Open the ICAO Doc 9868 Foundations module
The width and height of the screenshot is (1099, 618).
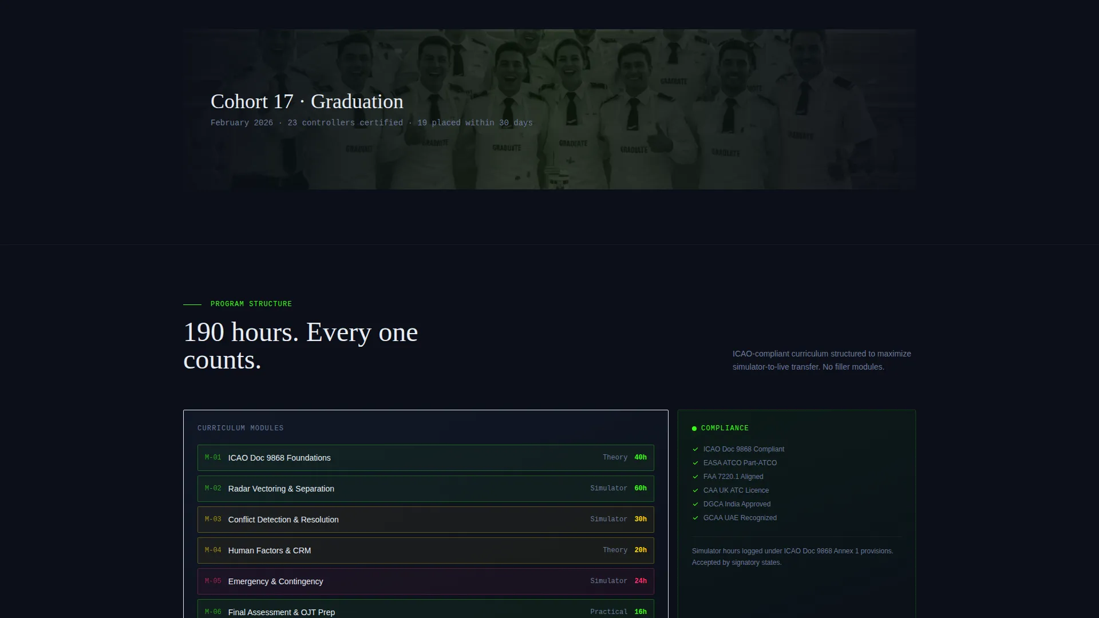click(x=426, y=458)
